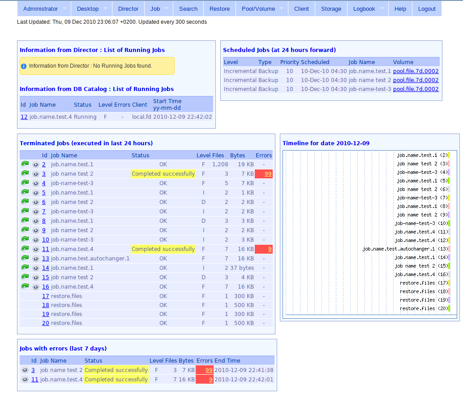463x398 pixels.
Task: Open pool.file.7d.0002 link for job.name.test.1
Action: pyautogui.click(x=416, y=71)
